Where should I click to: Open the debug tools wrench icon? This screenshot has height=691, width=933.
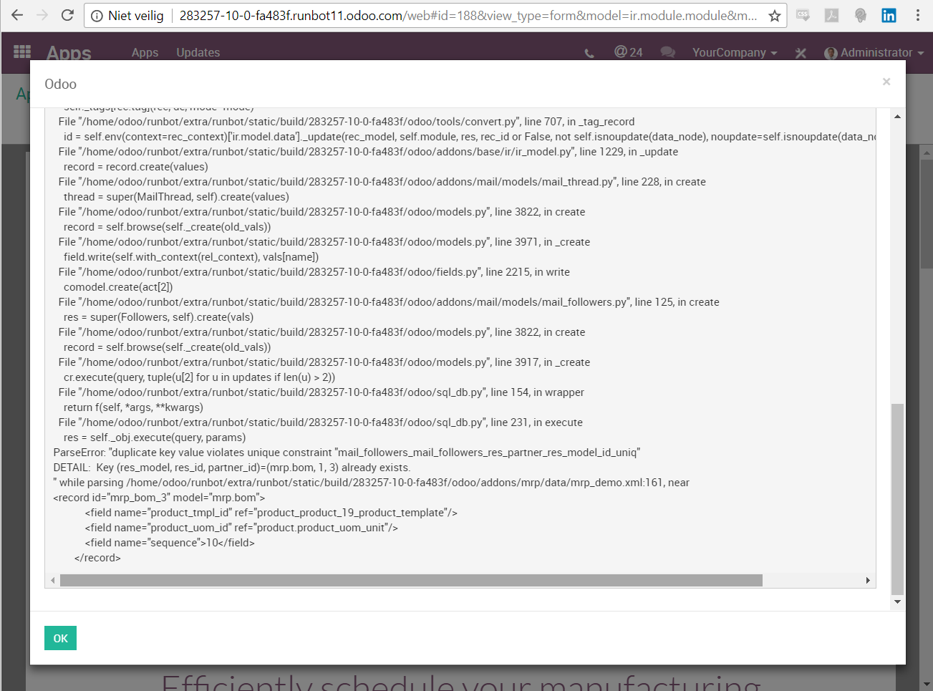tap(801, 53)
